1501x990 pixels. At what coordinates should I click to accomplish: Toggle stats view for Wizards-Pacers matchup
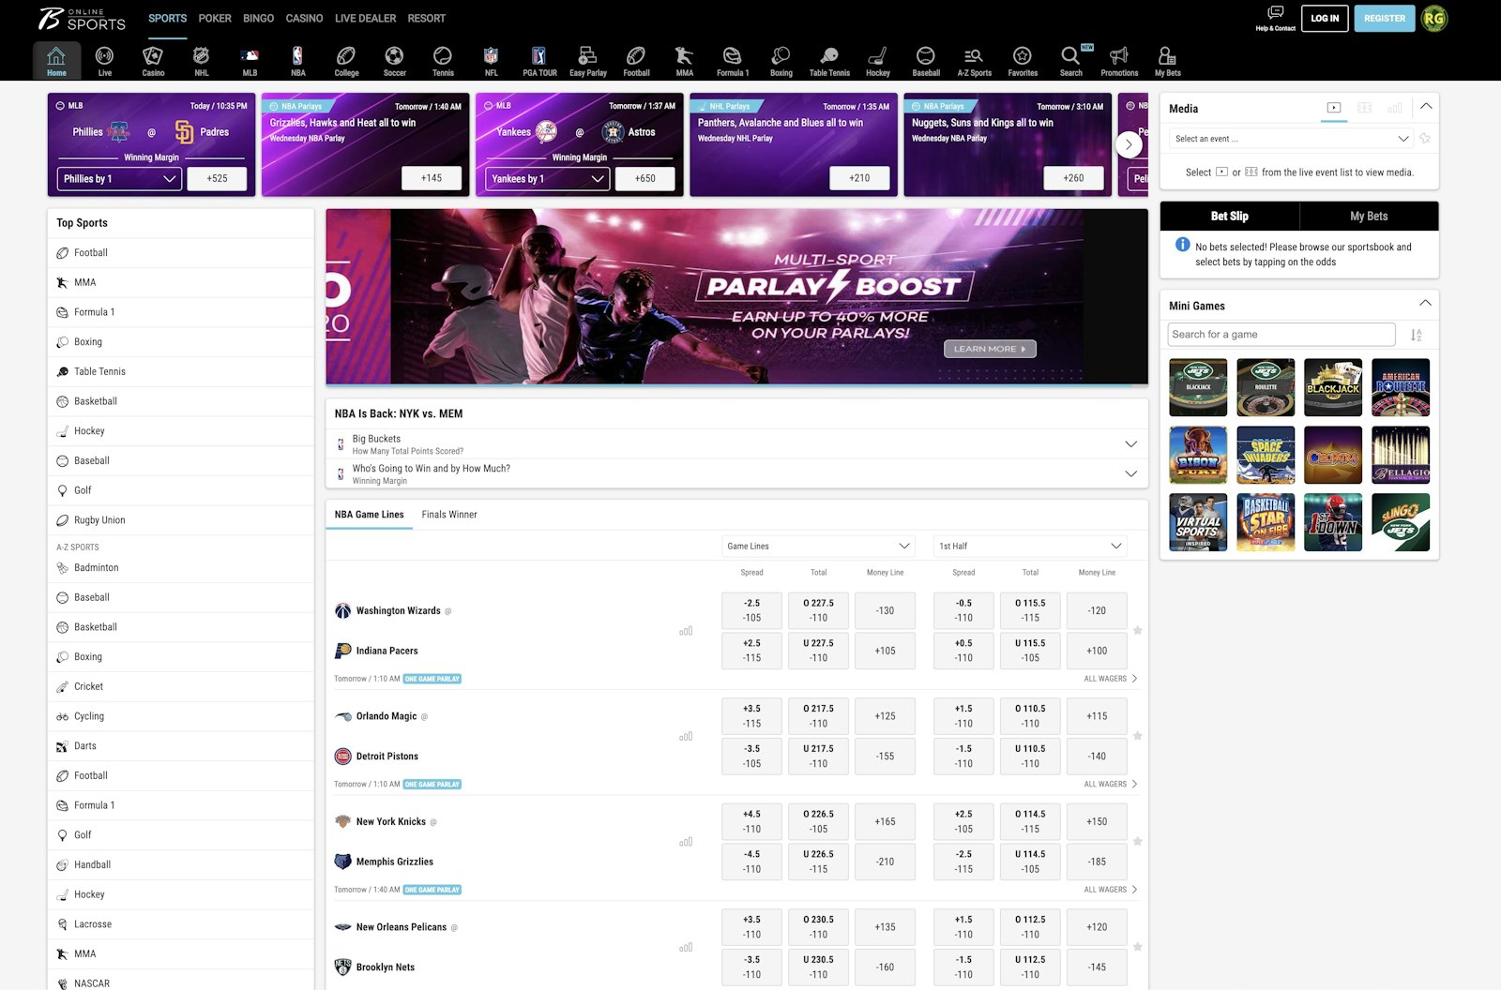tap(688, 631)
